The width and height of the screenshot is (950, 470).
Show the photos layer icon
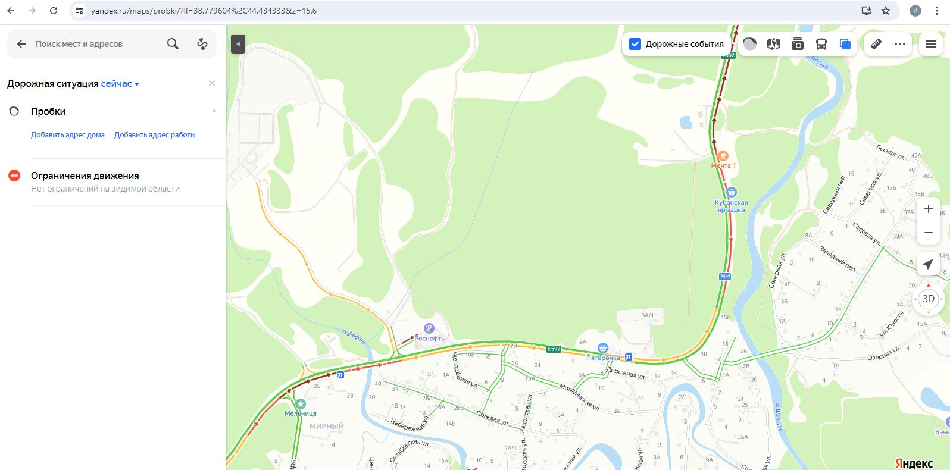798,44
